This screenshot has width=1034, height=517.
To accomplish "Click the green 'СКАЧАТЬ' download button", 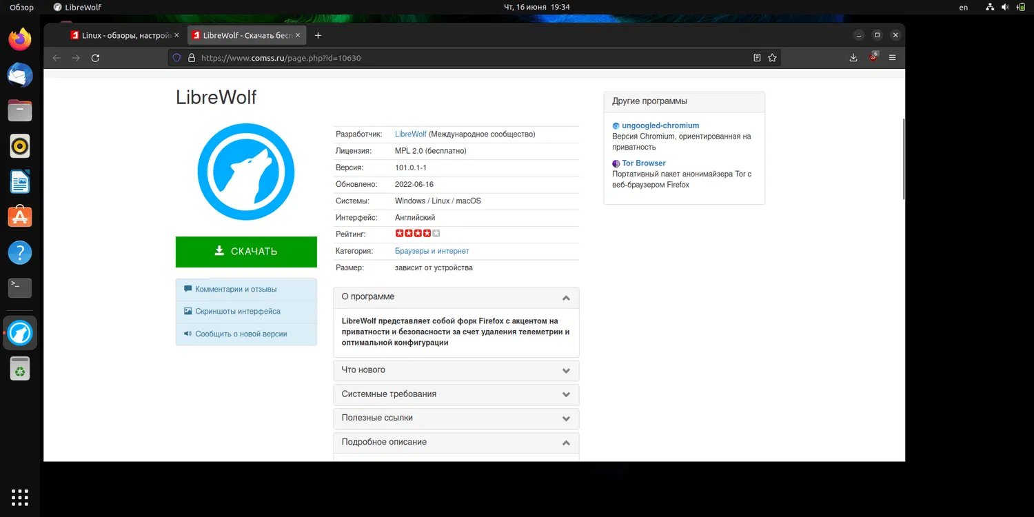I will pos(246,252).
